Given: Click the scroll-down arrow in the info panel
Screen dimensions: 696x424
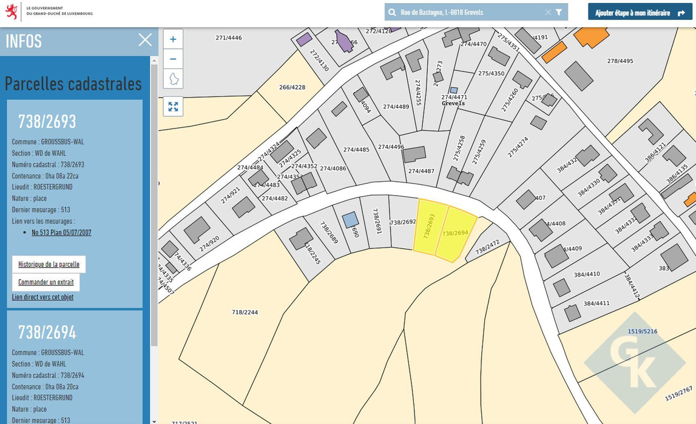Looking at the screenshot, I should 154,420.
